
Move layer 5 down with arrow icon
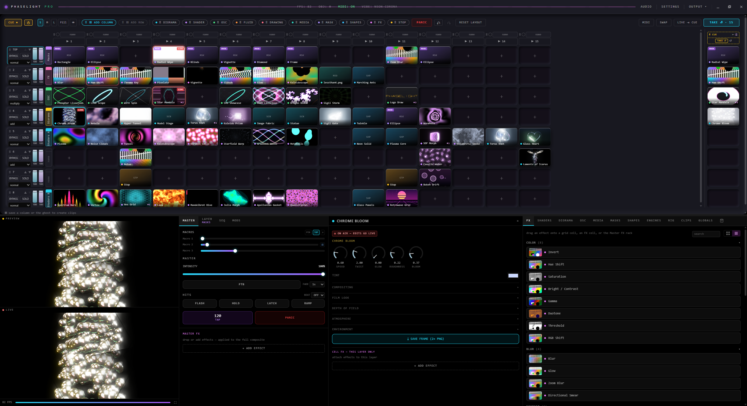pos(29,131)
